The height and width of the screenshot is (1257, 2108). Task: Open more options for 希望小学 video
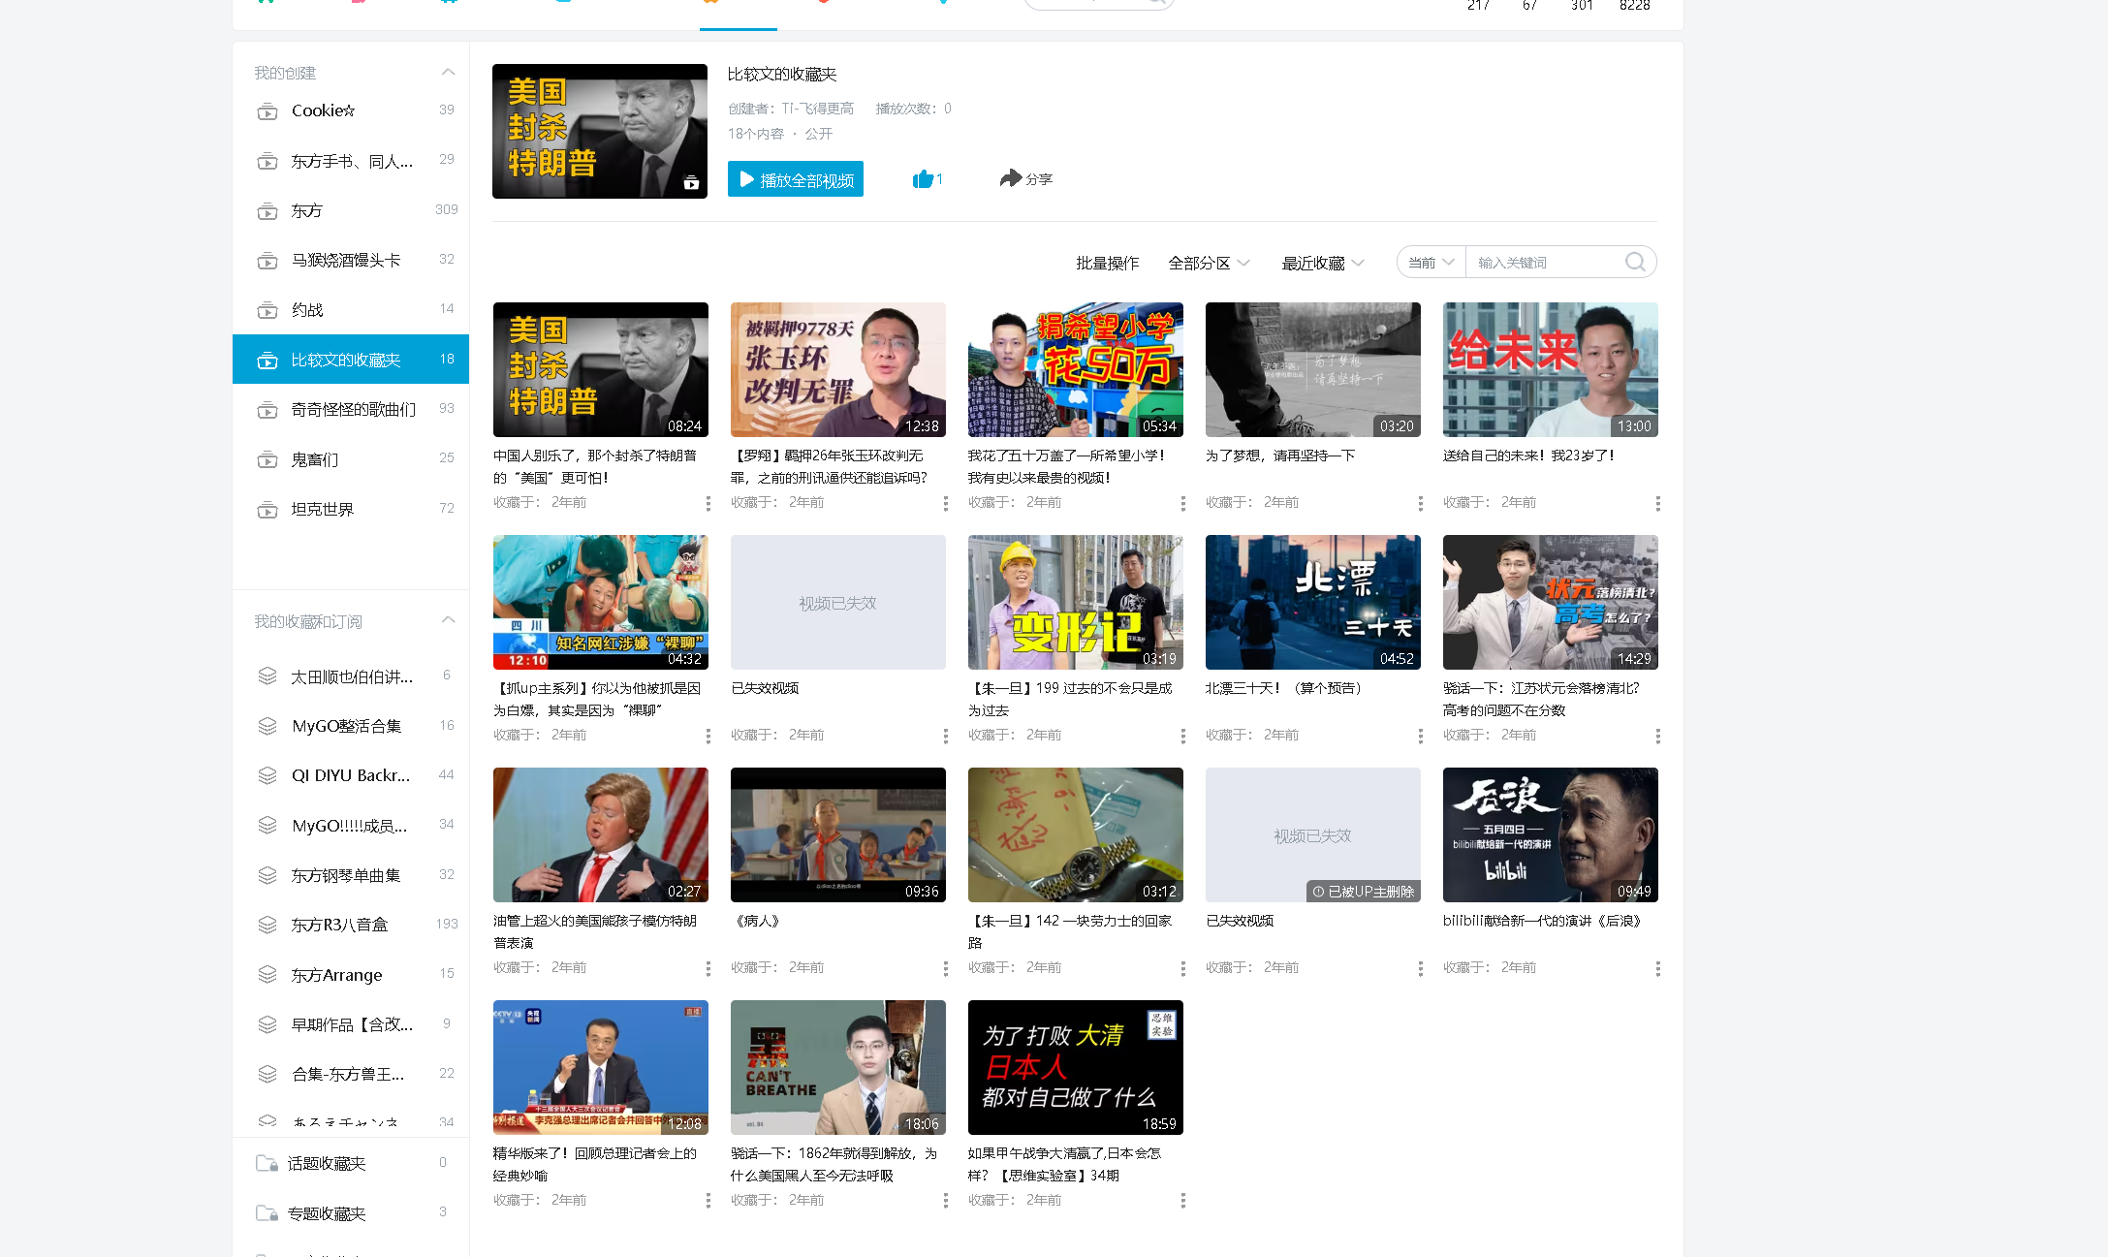1182,503
